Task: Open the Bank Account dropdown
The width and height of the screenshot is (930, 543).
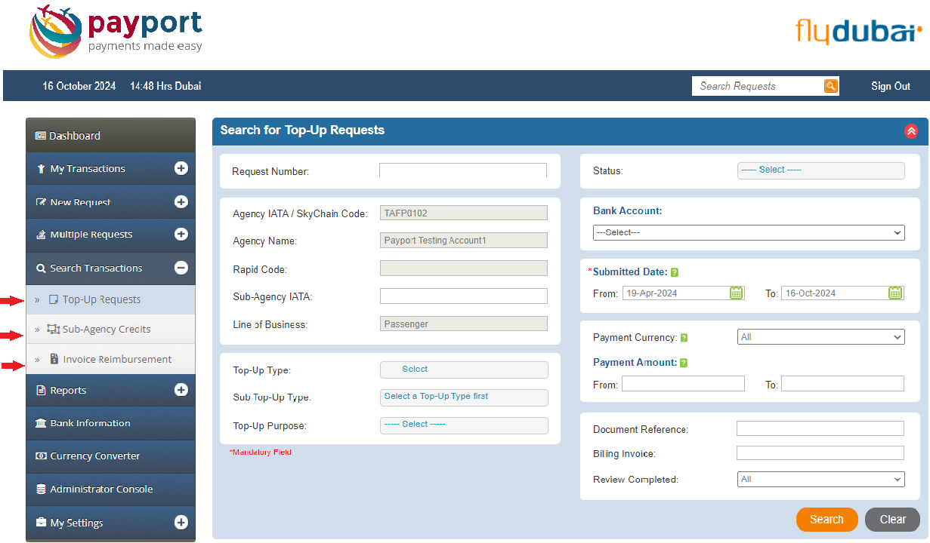Action: click(748, 232)
